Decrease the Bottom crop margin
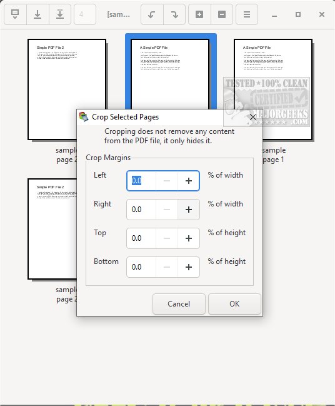 click(167, 267)
